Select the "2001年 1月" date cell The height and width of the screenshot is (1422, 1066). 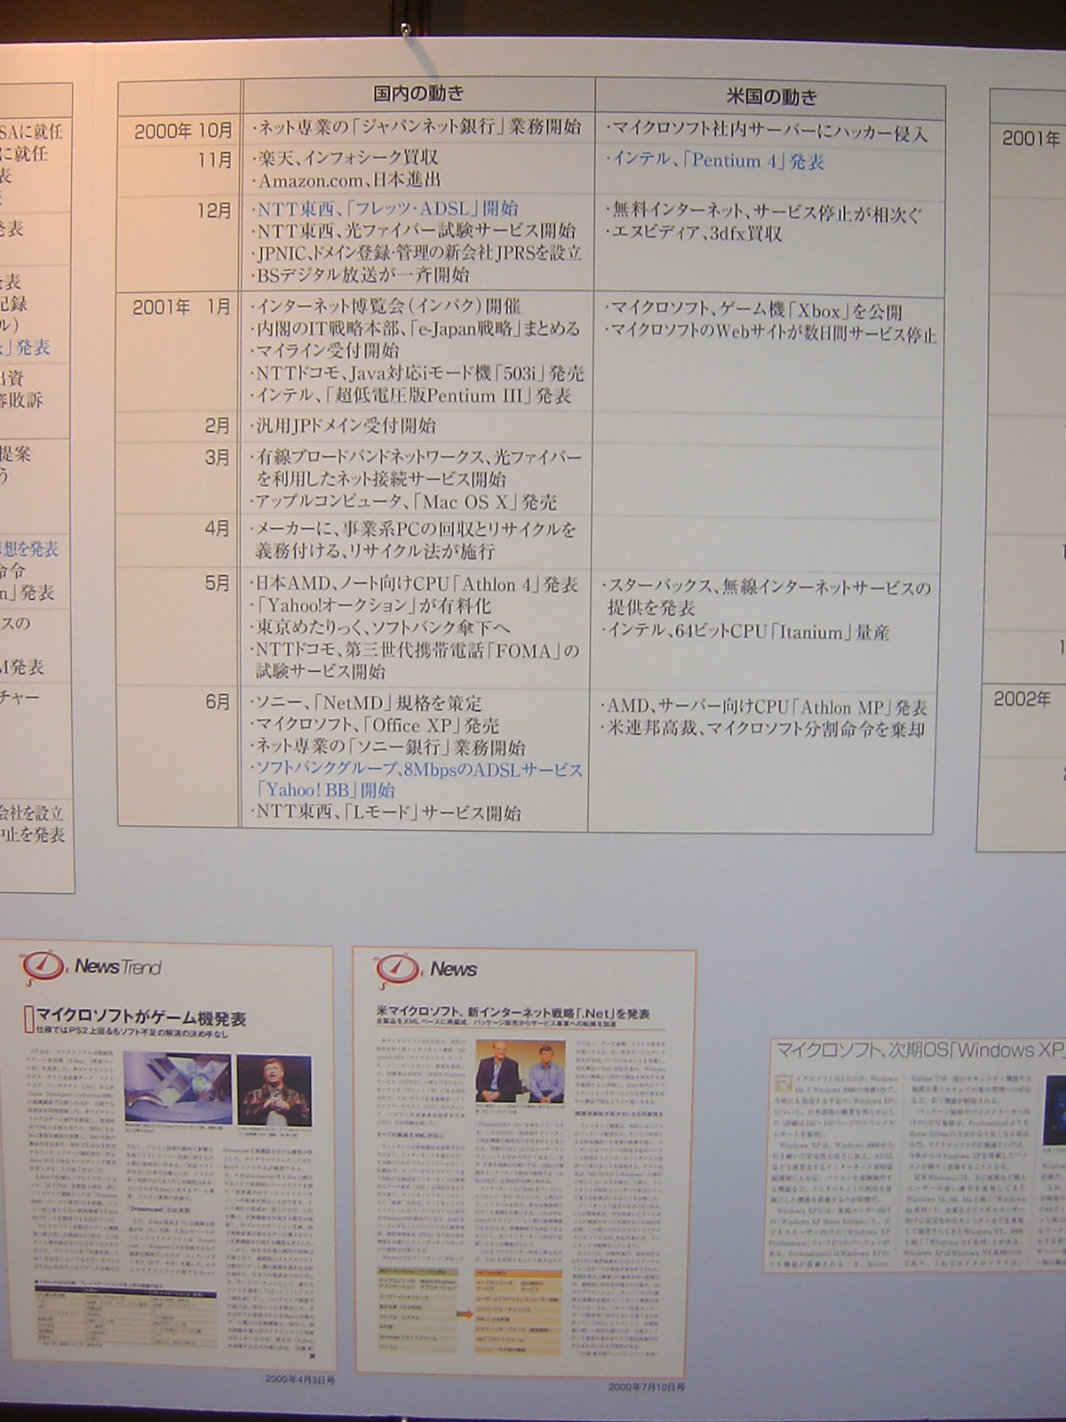pyautogui.click(x=182, y=308)
